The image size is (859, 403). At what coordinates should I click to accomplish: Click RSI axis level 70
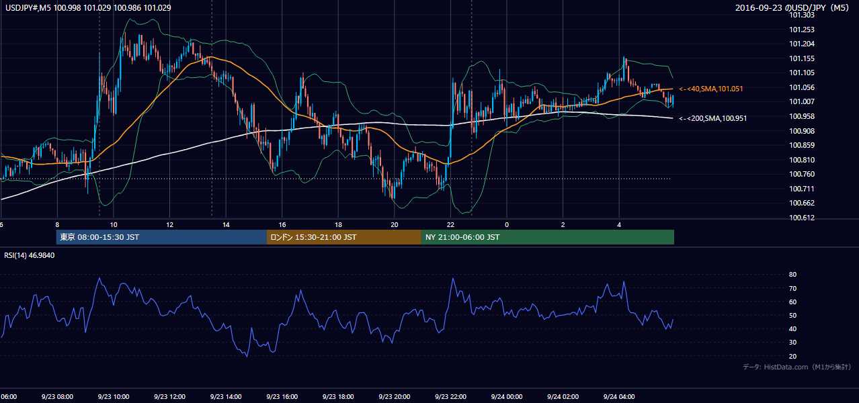pos(793,288)
